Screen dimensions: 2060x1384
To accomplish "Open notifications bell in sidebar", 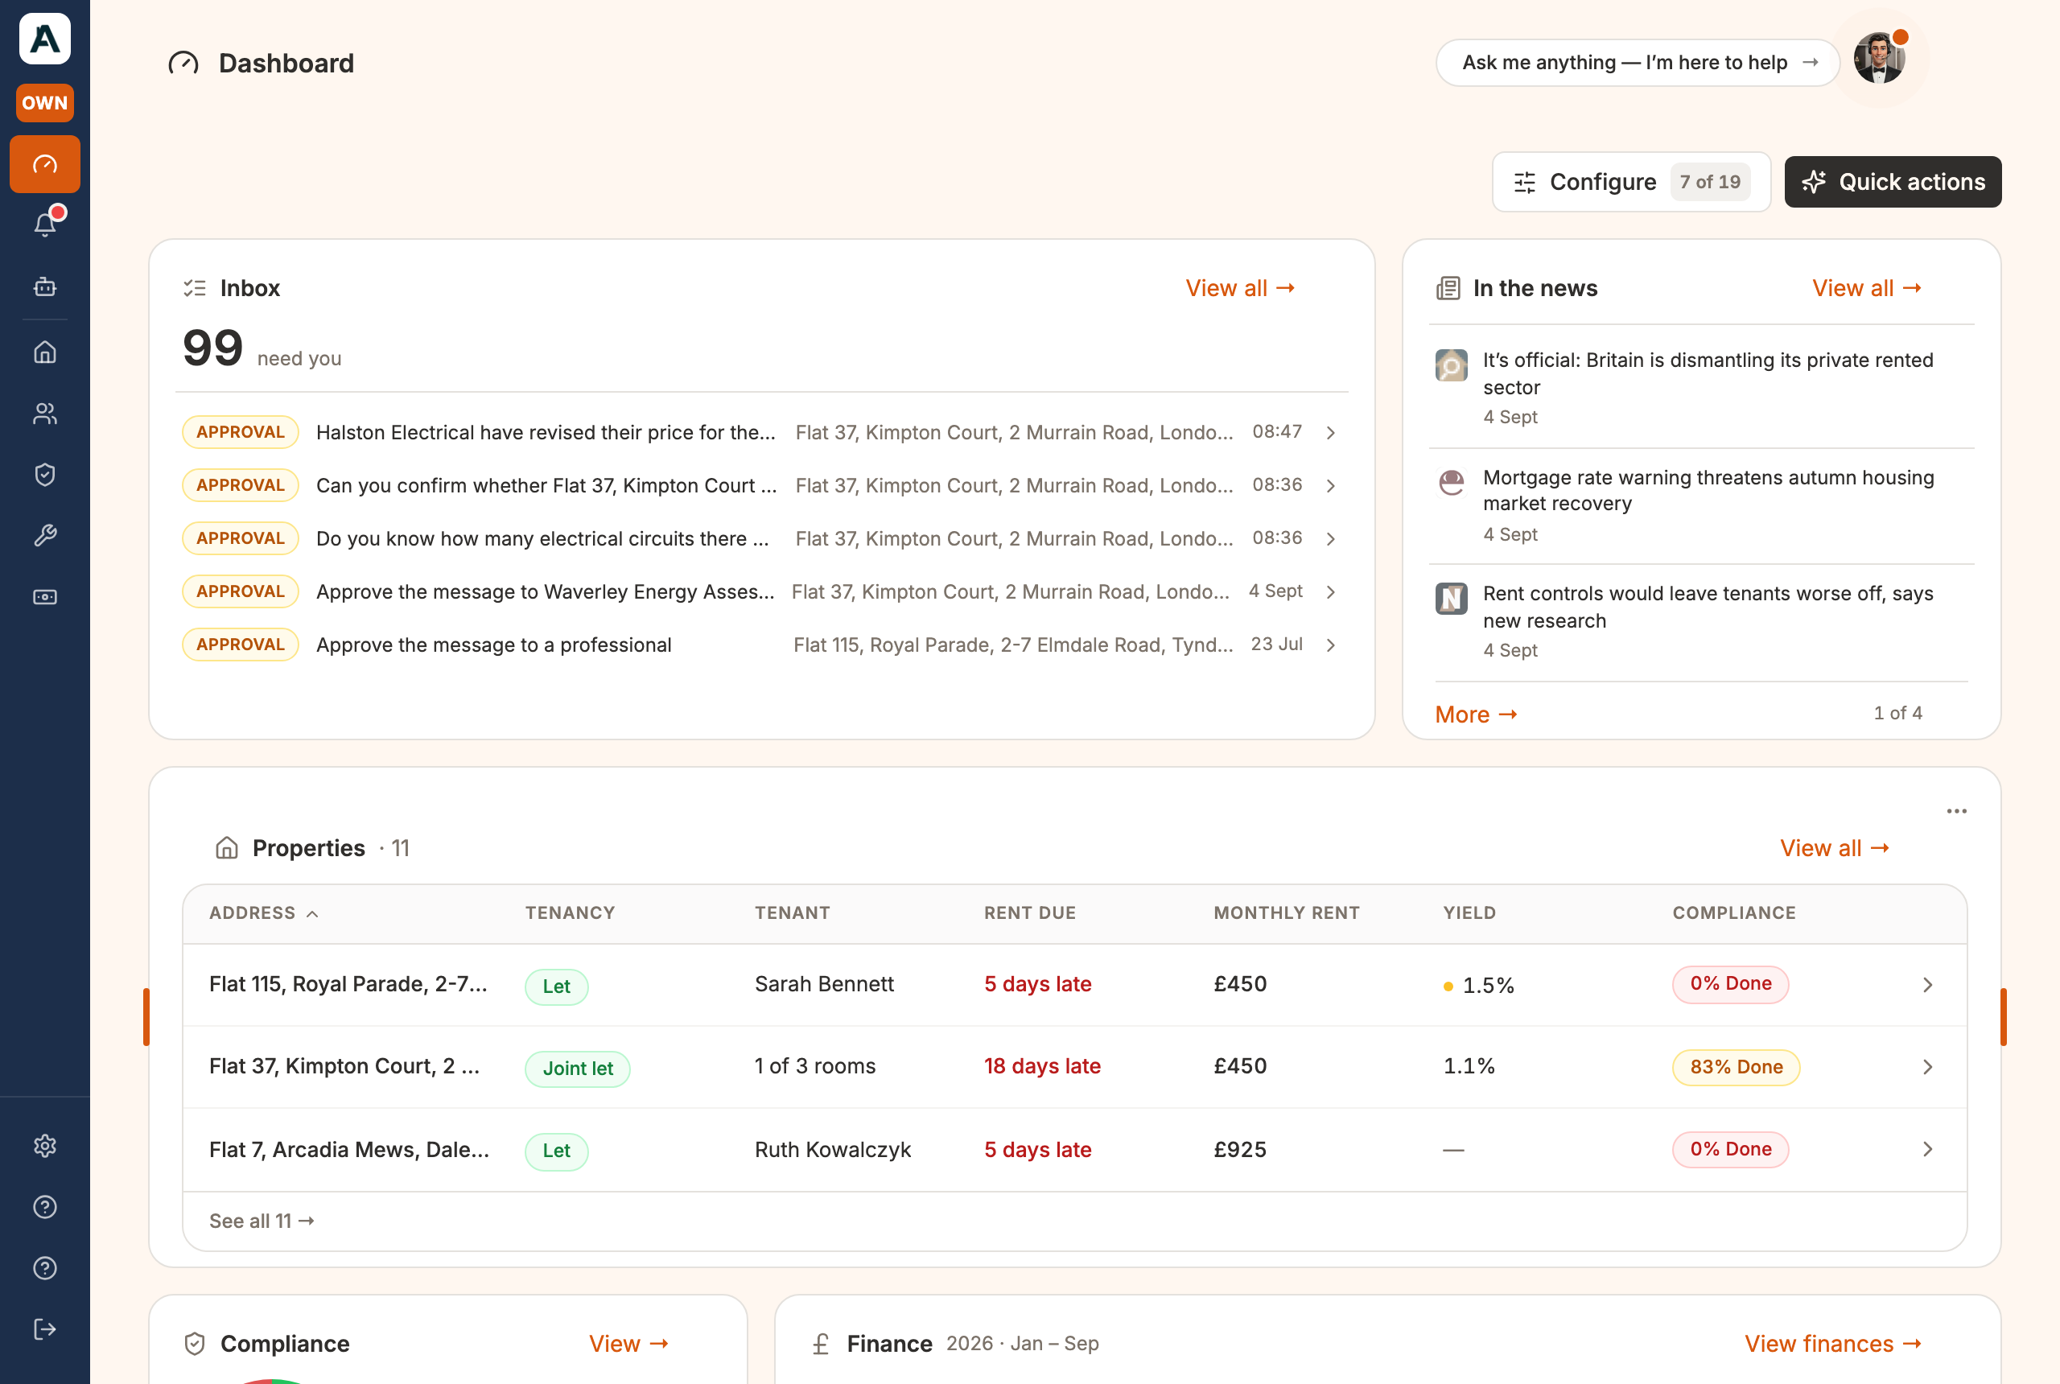I will (45, 224).
